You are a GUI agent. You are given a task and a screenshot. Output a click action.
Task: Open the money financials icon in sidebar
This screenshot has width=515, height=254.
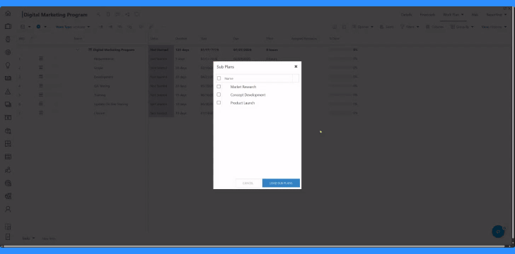click(x=8, y=78)
